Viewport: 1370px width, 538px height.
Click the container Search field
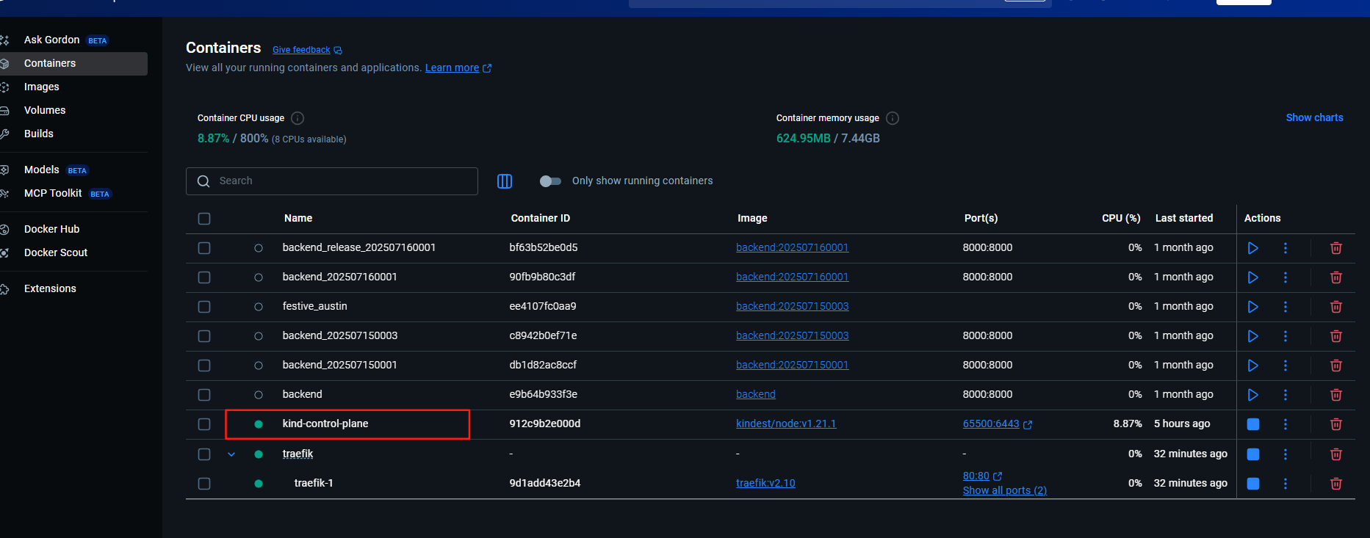click(332, 181)
